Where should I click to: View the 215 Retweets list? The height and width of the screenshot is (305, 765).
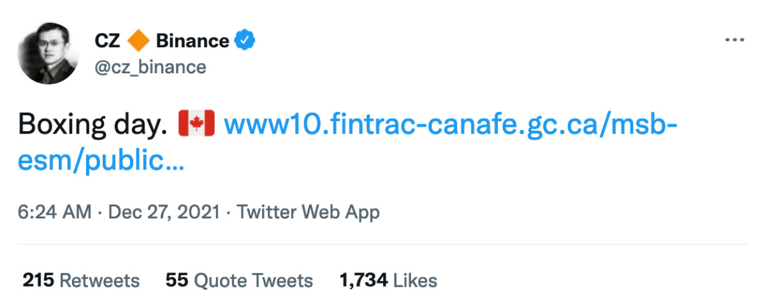38,280
